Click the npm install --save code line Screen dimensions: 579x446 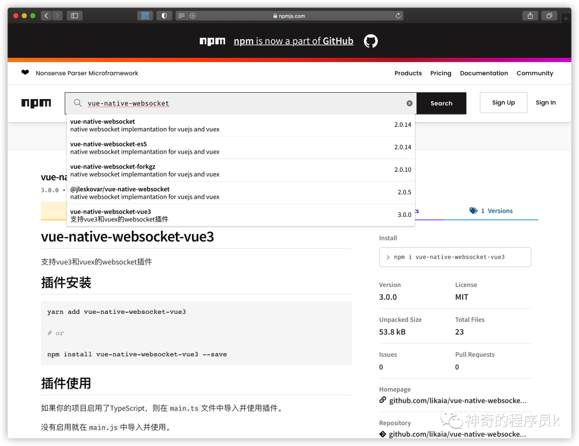coord(137,354)
